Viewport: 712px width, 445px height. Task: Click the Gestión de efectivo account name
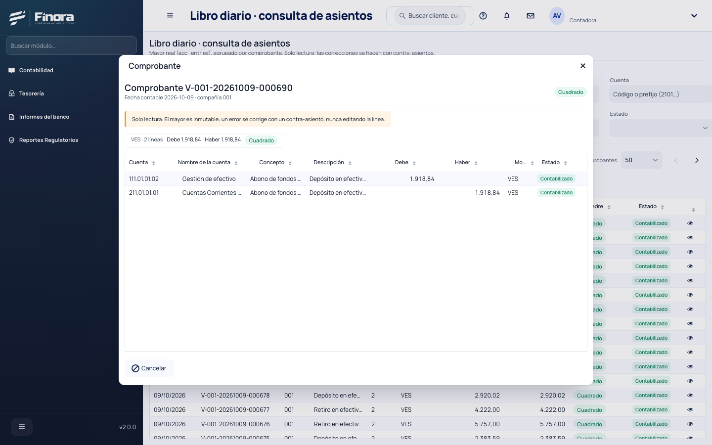click(209, 179)
